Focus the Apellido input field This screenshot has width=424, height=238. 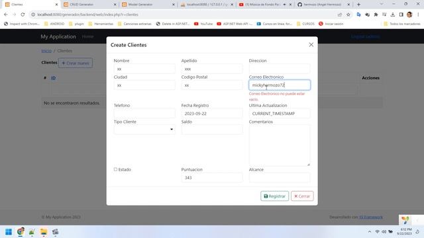[212, 69]
